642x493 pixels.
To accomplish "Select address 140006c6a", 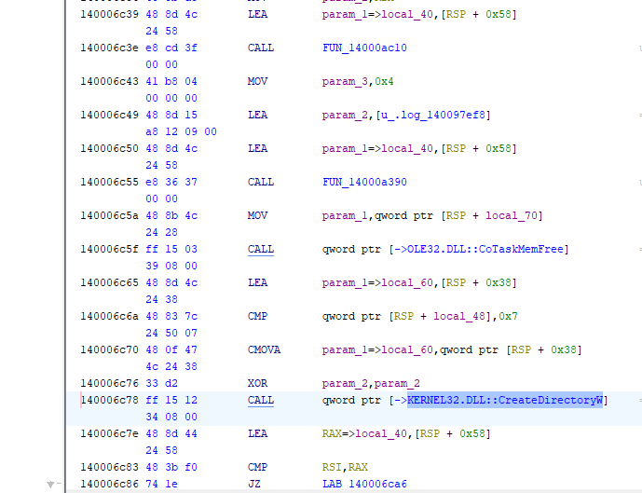I will point(109,316).
